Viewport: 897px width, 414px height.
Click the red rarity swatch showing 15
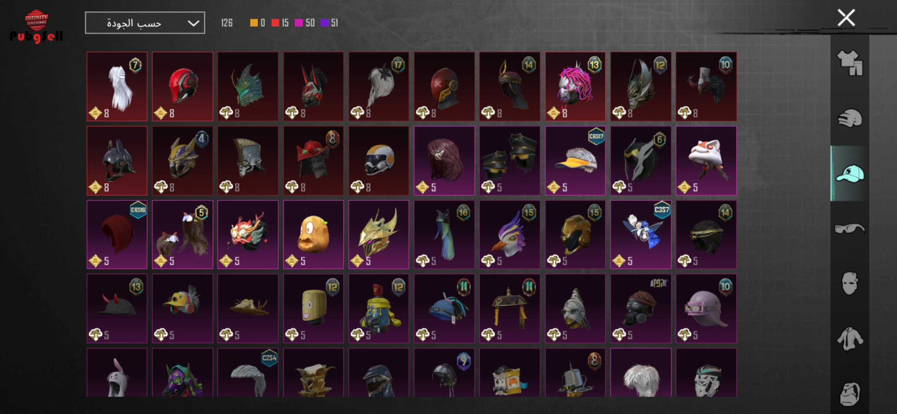tap(275, 23)
